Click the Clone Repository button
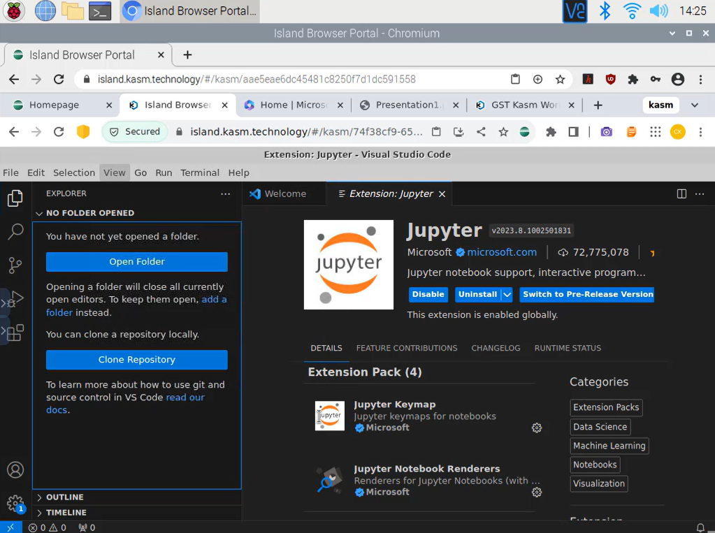This screenshot has height=533, width=715. (137, 360)
